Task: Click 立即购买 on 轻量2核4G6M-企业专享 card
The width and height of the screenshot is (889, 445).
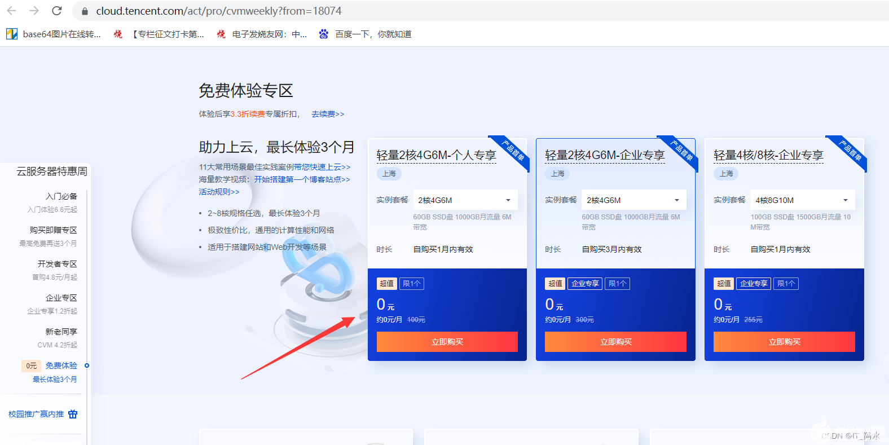Action: tap(615, 342)
